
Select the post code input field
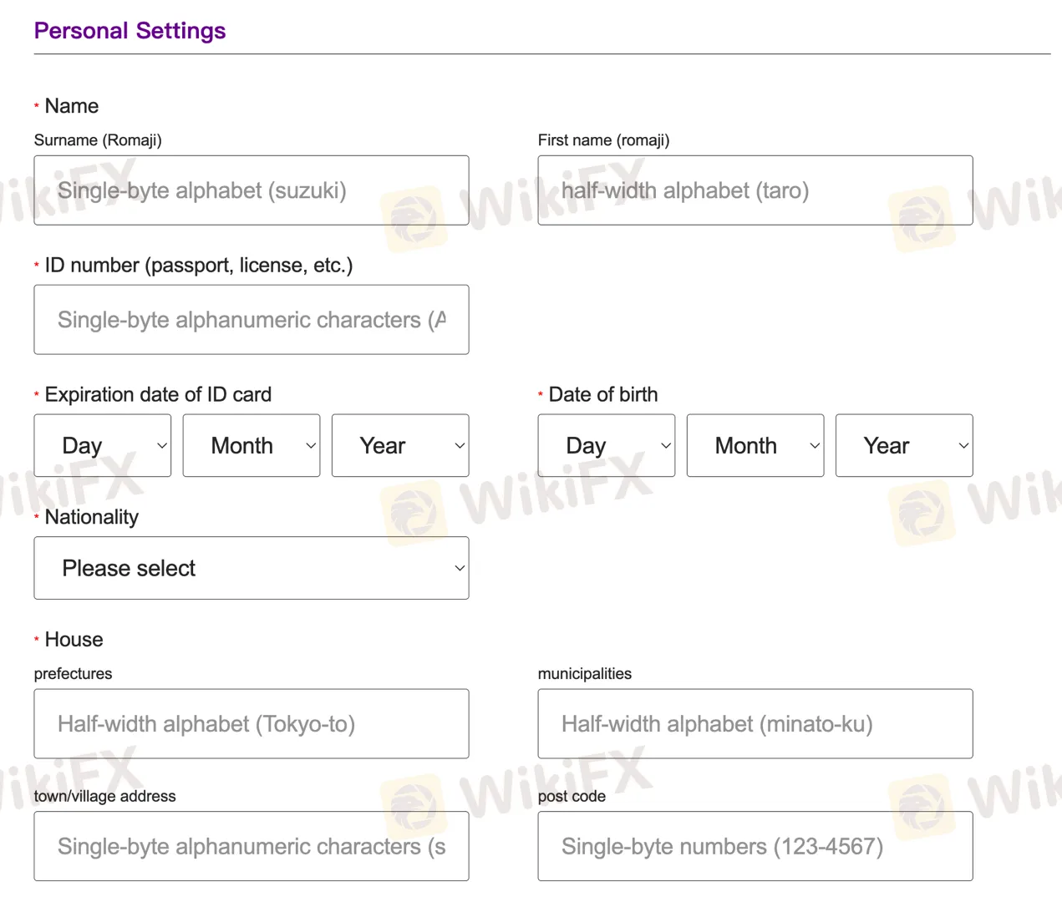[755, 846]
